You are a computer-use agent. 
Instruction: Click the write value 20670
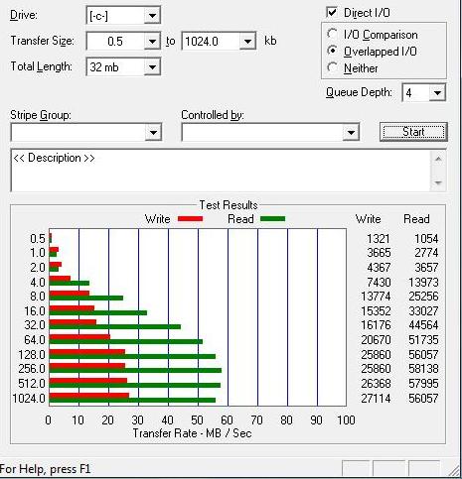click(376, 340)
